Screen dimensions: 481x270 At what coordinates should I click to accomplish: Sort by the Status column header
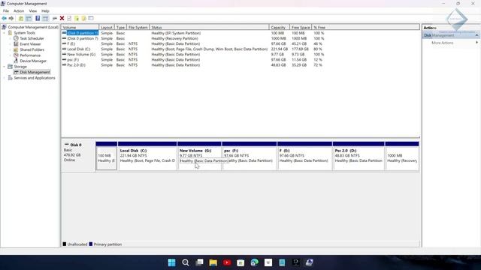(209, 27)
